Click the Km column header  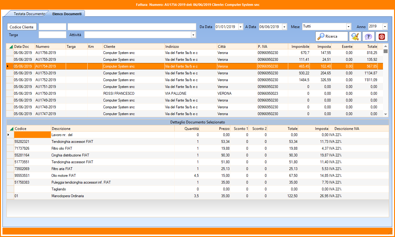point(95,47)
